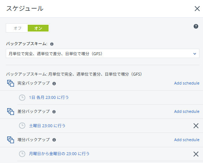Click info icon beside 完全バックアップ
The height and width of the screenshot is (163, 203).
tap(54, 83)
